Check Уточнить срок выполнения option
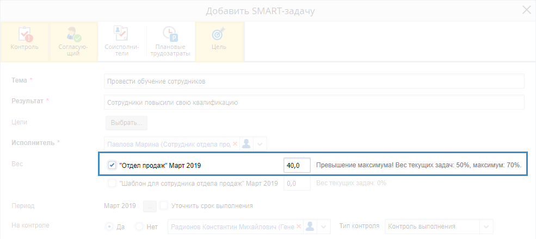This screenshot has width=536, height=239. pyautogui.click(x=164, y=206)
